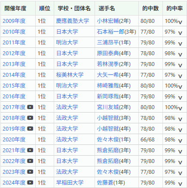This screenshot has width=187, height=188.
Task: Expand the 2010年度 row chevron
Action: click(x=180, y=33)
